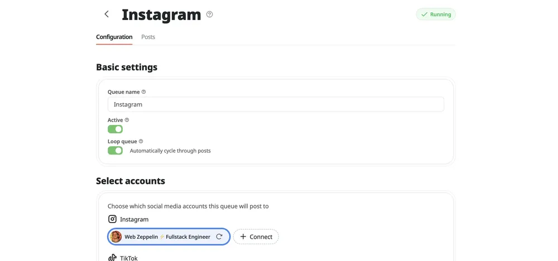Open the Posts tab
Screen dimensions: 558x261
pos(148,37)
